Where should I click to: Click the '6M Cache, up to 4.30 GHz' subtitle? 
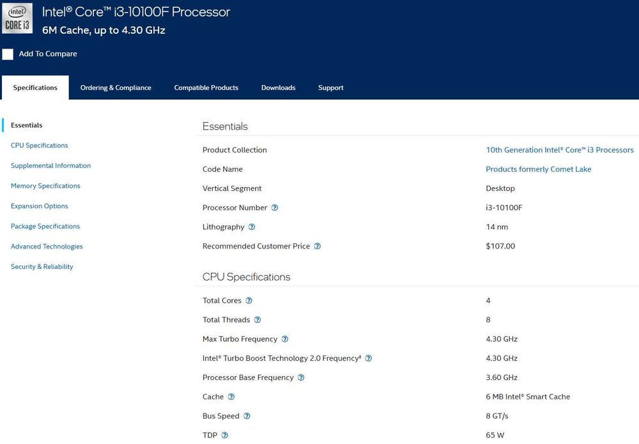click(104, 30)
